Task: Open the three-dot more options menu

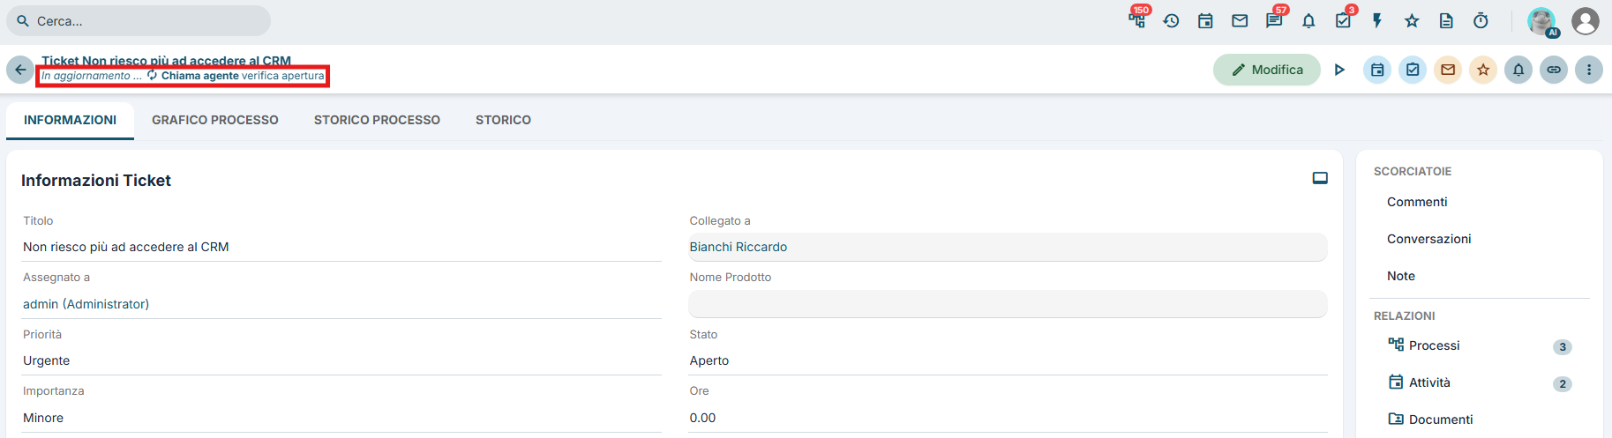Action: (x=1589, y=70)
